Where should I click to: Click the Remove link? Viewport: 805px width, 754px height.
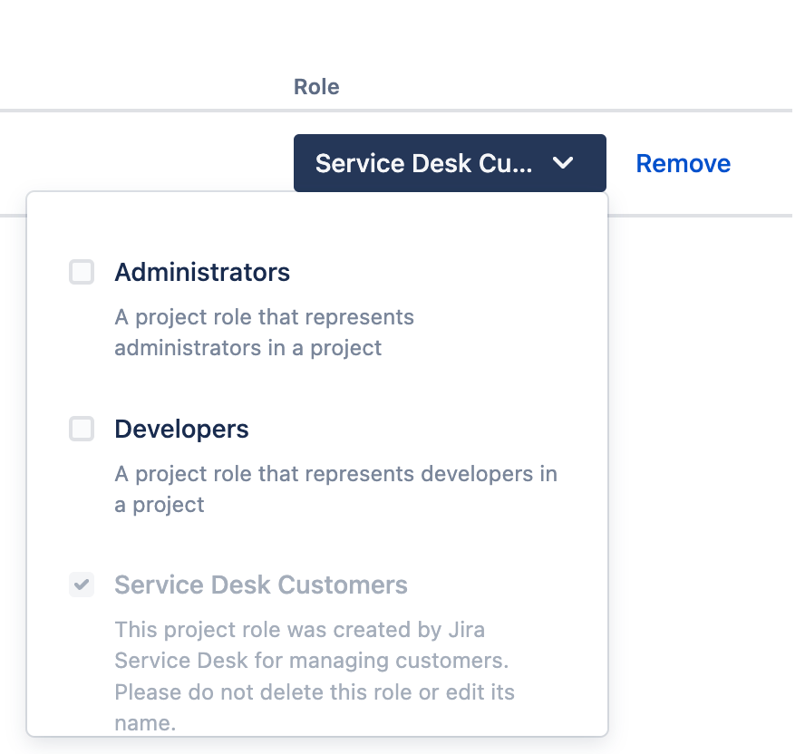tap(683, 163)
